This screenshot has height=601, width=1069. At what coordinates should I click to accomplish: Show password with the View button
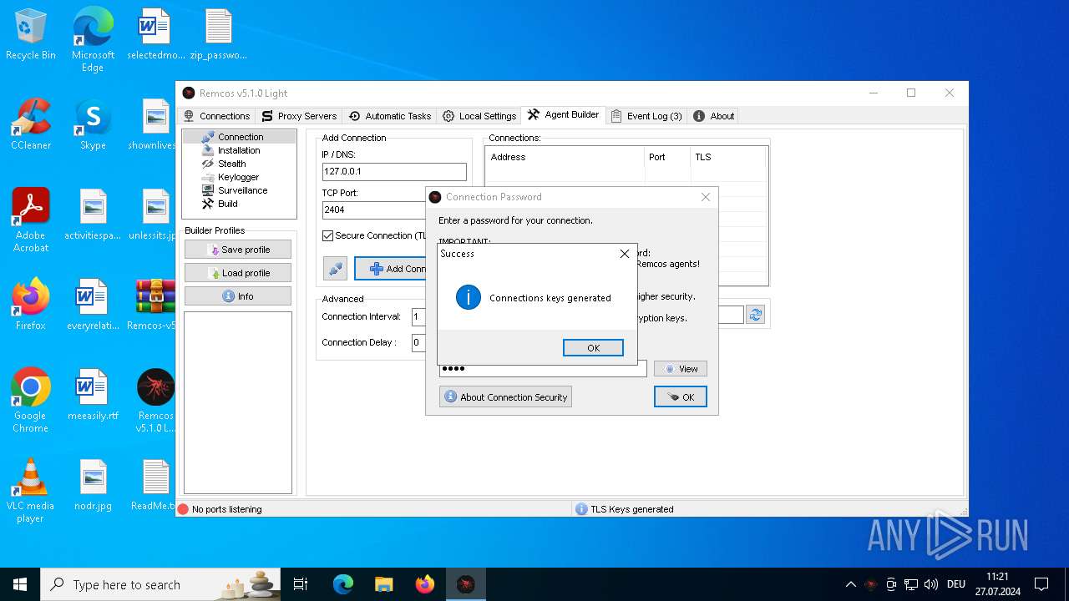click(x=681, y=369)
